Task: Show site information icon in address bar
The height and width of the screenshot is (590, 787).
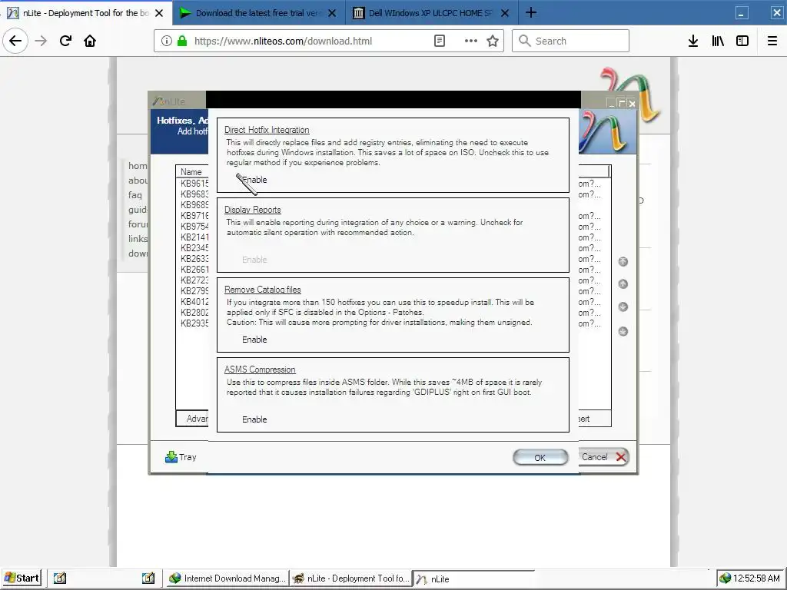Action: click(x=167, y=41)
